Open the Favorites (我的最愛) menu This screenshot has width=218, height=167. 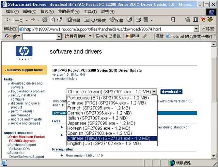pyautogui.click(x=69, y=12)
